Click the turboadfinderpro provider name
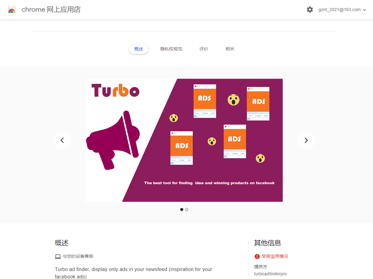The width and height of the screenshot is (373, 279). point(270,274)
